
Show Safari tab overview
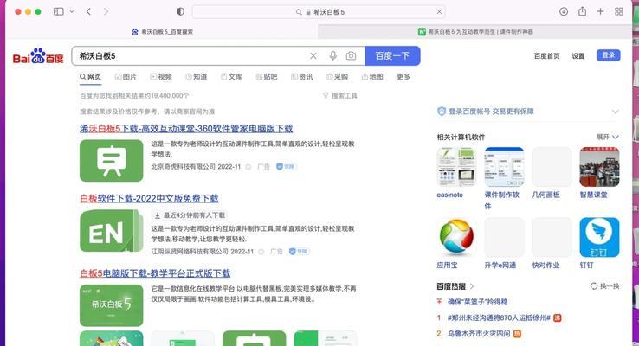click(618, 11)
